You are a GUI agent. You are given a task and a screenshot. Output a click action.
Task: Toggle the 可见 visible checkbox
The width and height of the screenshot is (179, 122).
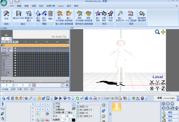click(x=54, y=104)
